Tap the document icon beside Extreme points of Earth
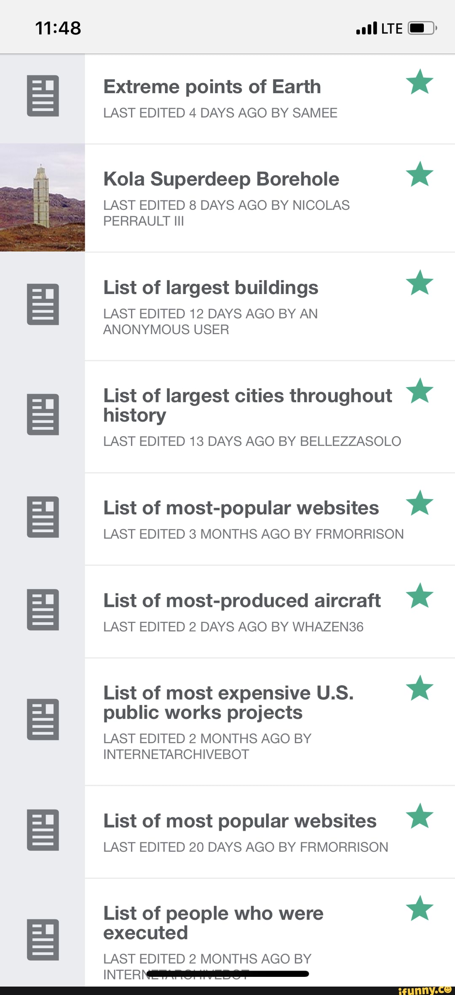The height and width of the screenshot is (995, 455). tap(43, 96)
